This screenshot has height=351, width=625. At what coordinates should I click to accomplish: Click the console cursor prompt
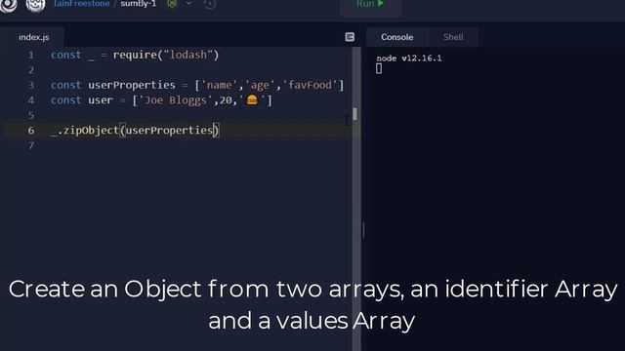coord(379,69)
